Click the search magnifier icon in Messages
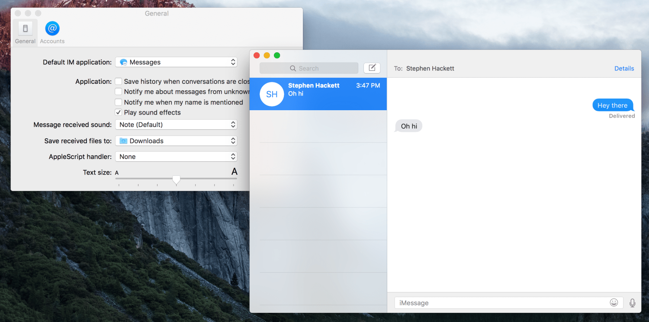The width and height of the screenshot is (649, 322). click(293, 68)
